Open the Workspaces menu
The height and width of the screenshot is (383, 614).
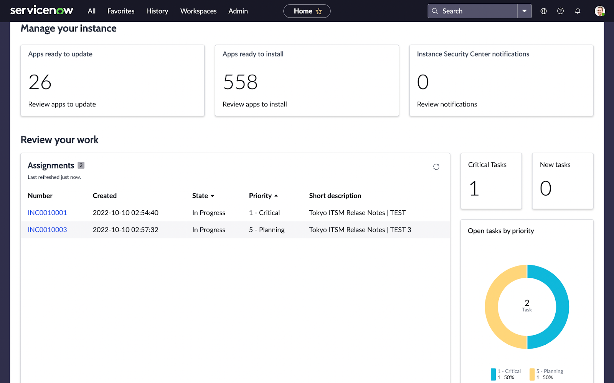(198, 11)
